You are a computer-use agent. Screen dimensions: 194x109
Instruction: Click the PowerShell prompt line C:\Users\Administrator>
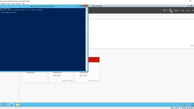[8, 12]
